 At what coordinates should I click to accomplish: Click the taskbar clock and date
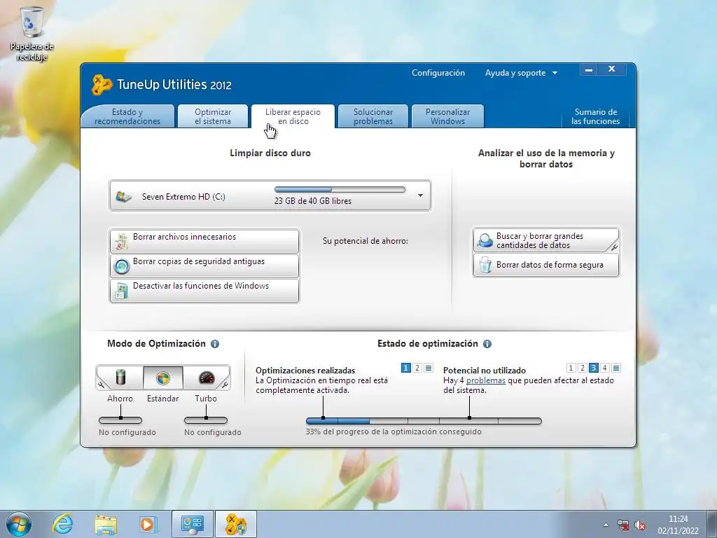click(x=678, y=525)
